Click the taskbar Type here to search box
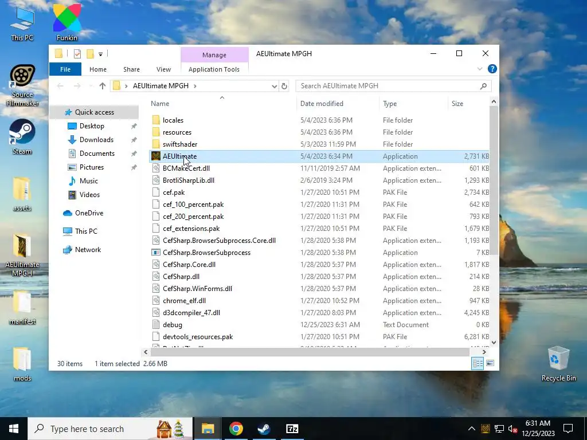This screenshot has width=587, height=440. click(110, 429)
